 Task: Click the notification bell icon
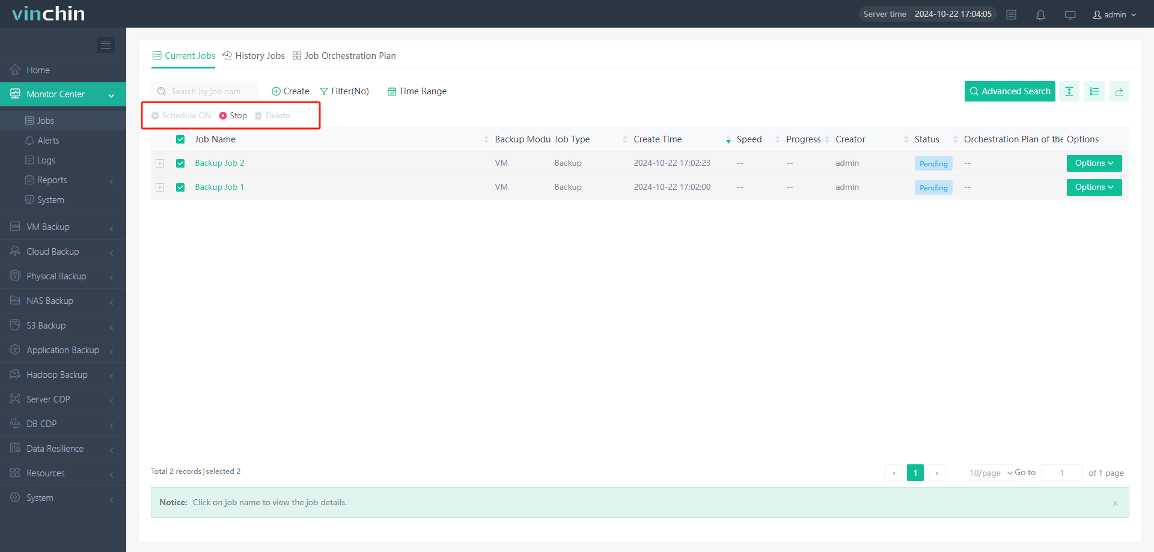click(1040, 15)
